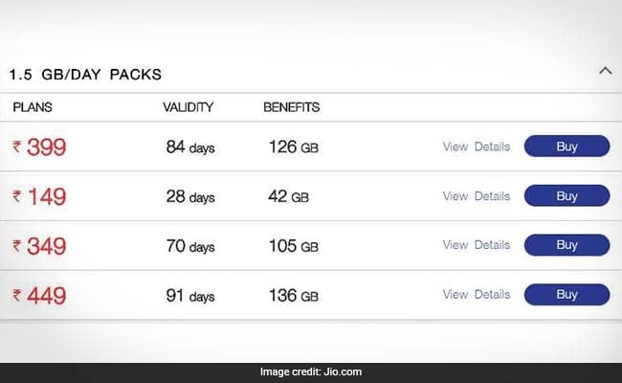Select the ₹449 plan price
This screenshot has width=622, height=383.
point(45,296)
